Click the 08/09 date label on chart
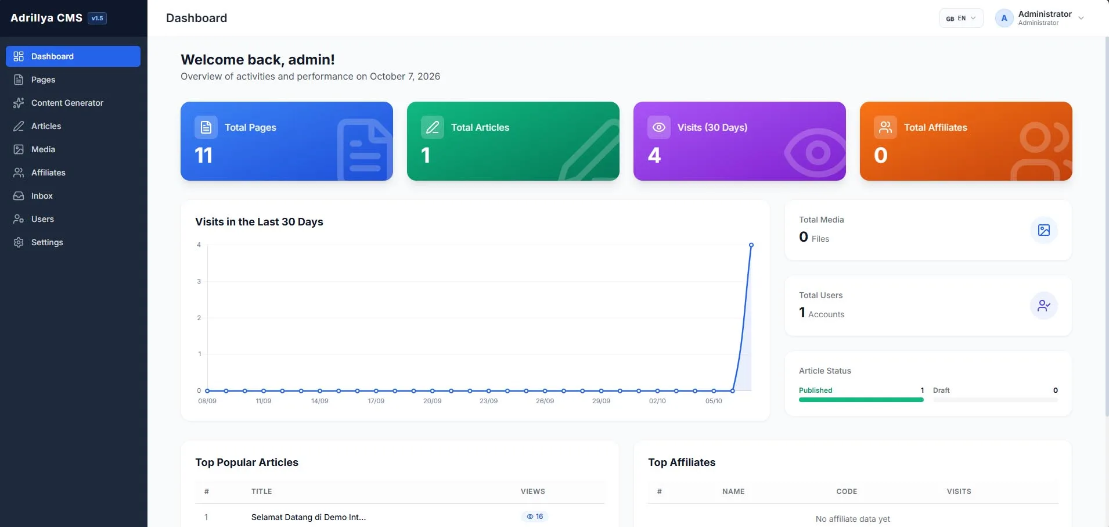1109x527 pixels. 207,401
